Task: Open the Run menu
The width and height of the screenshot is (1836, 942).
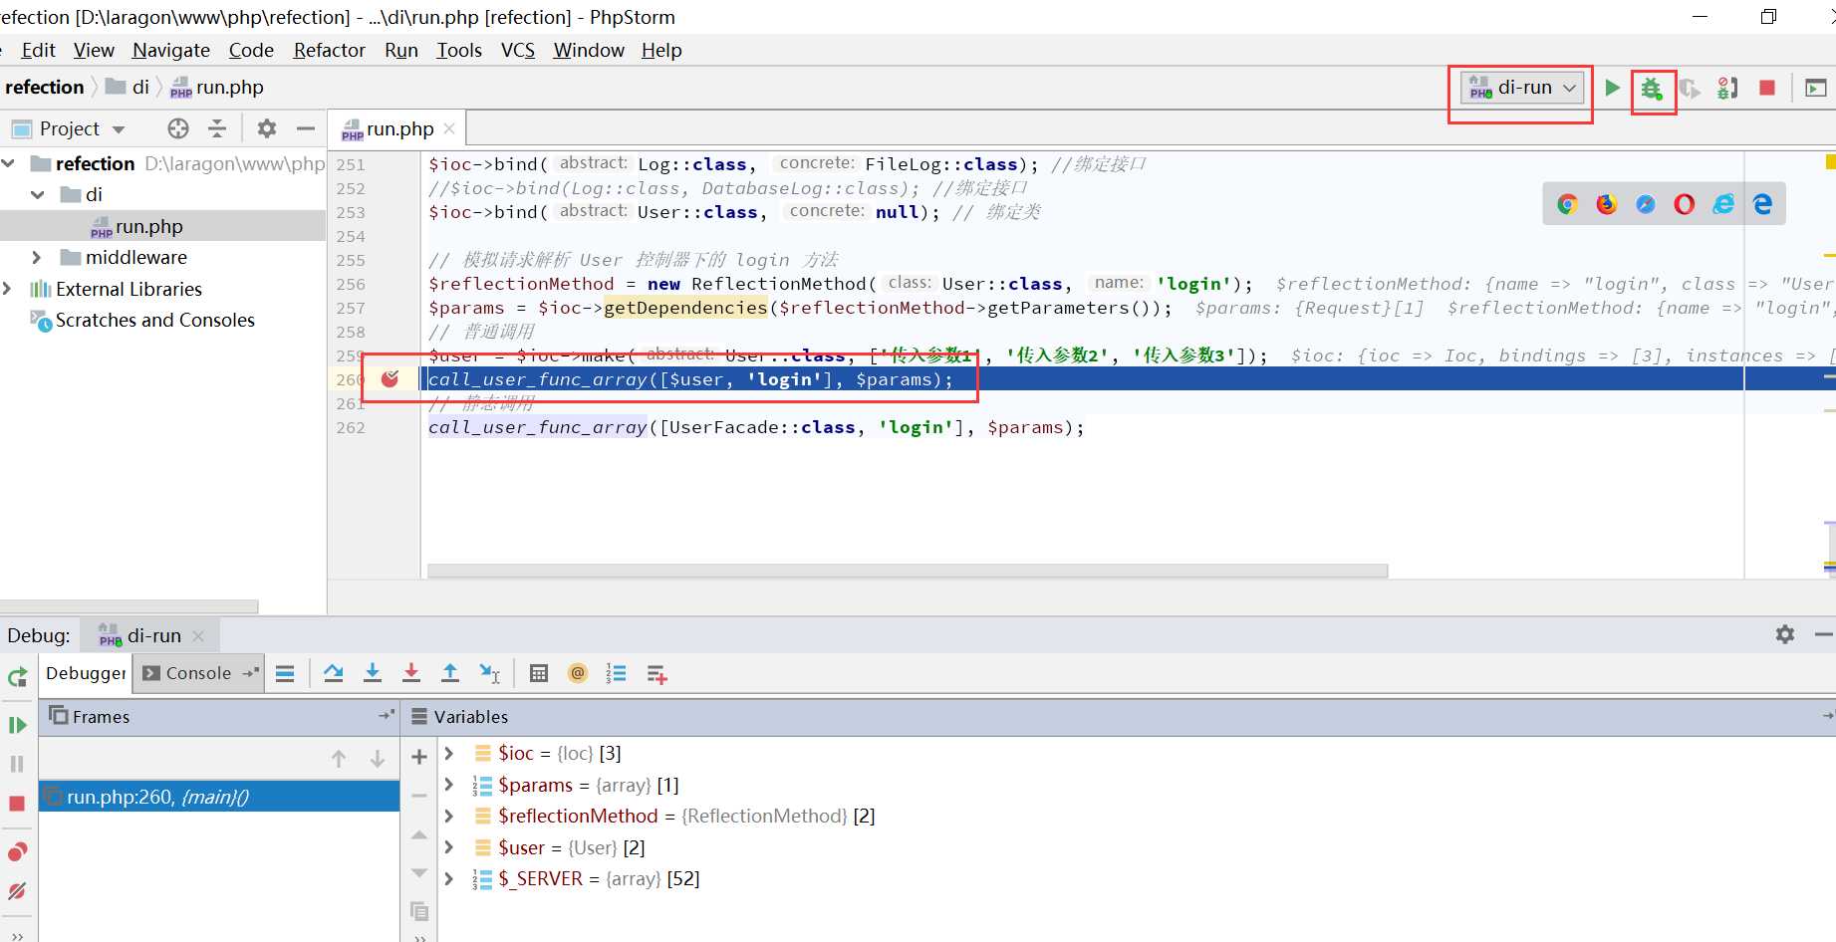Action: click(x=401, y=50)
